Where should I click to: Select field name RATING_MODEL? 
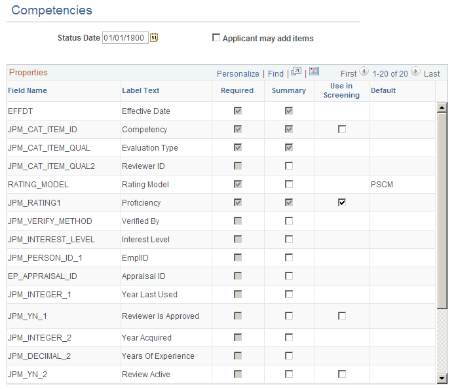pos(39,185)
